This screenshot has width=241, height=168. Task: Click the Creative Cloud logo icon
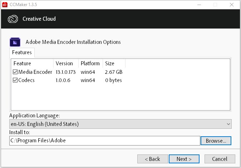click(x=13, y=19)
